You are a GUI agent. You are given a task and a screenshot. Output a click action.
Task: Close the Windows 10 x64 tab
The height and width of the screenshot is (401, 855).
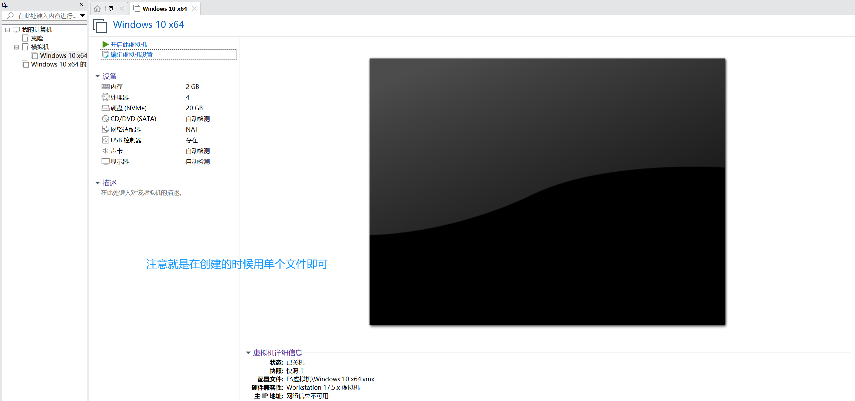point(194,9)
